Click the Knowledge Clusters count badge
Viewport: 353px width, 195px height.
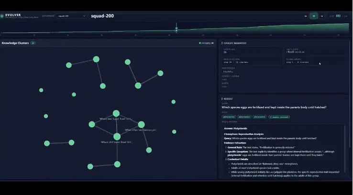click(x=33, y=43)
